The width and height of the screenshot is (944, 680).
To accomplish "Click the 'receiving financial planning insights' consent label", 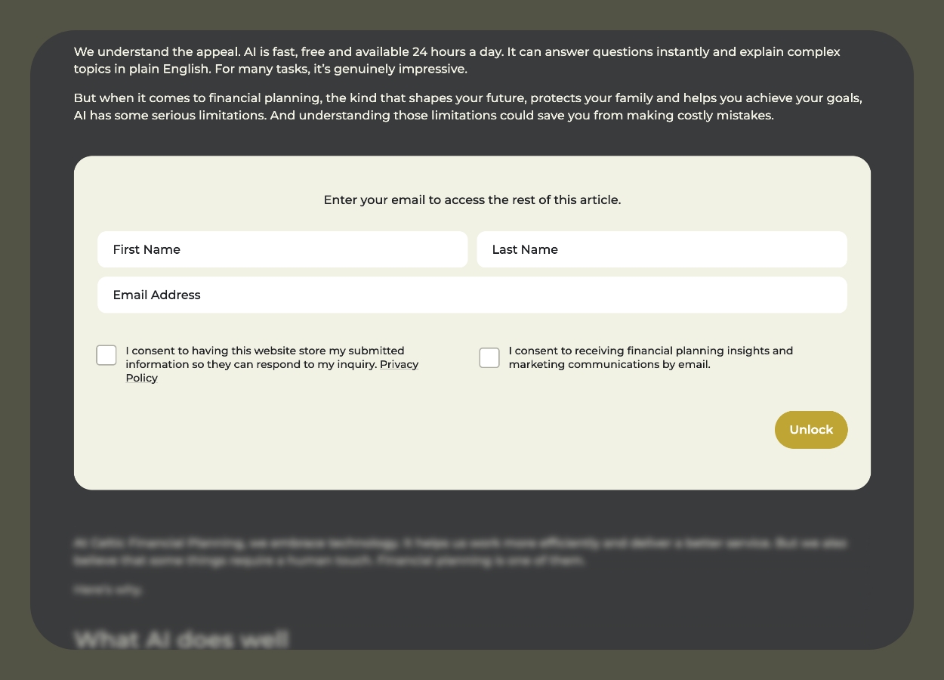I will [651, 357].
